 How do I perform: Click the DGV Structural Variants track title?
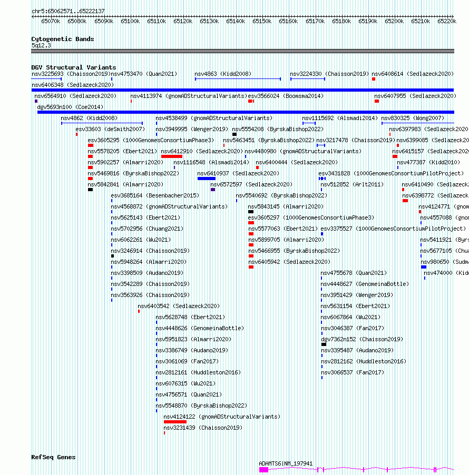74,67
